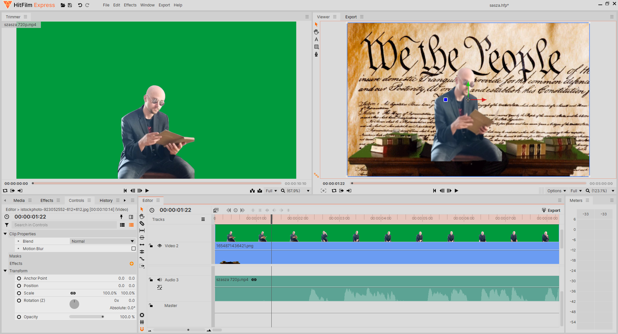Open Viewer Full quality dropdown
618x334 pixels.
576,191
